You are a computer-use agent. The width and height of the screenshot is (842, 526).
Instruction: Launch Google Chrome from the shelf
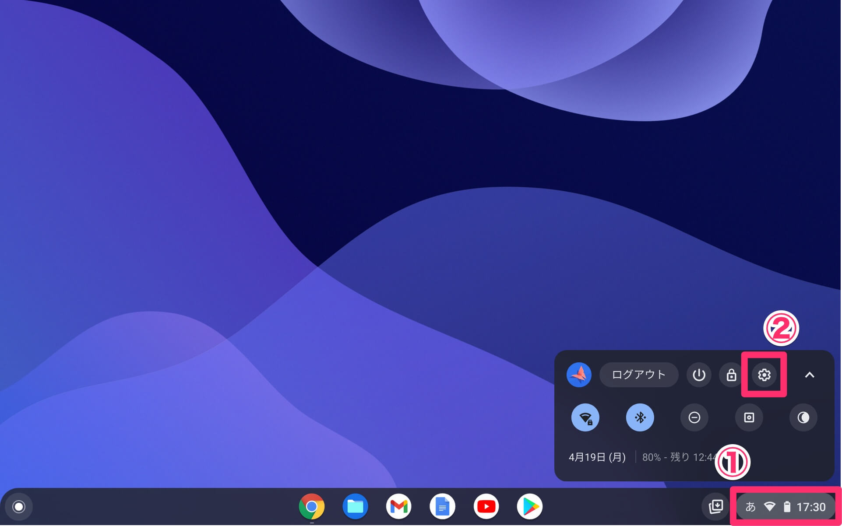pyautogui.click(x=311, y=507)
